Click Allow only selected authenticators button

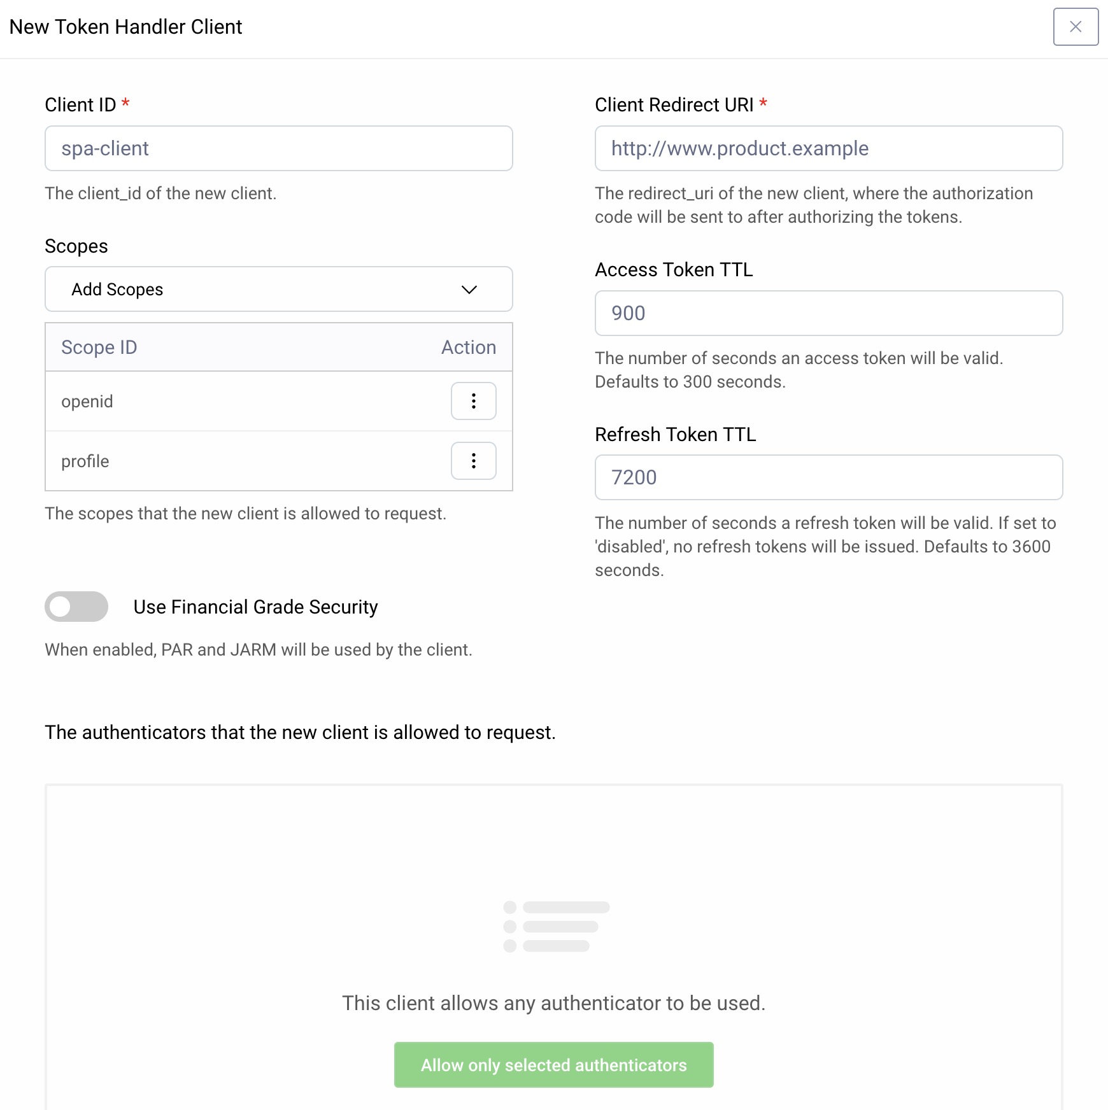pyautogui.click(x=553, y=1065)
